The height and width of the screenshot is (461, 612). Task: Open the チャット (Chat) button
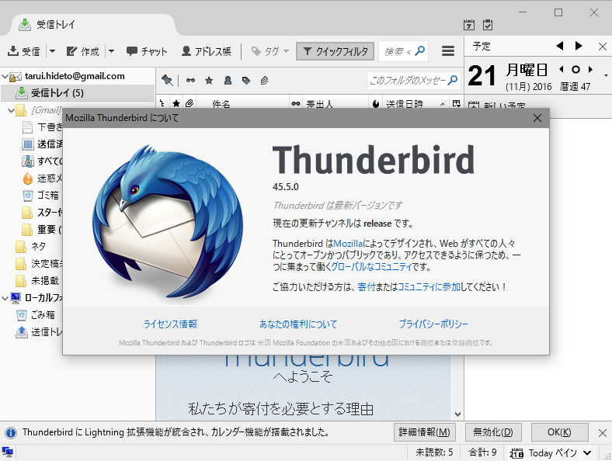(147, 51)
